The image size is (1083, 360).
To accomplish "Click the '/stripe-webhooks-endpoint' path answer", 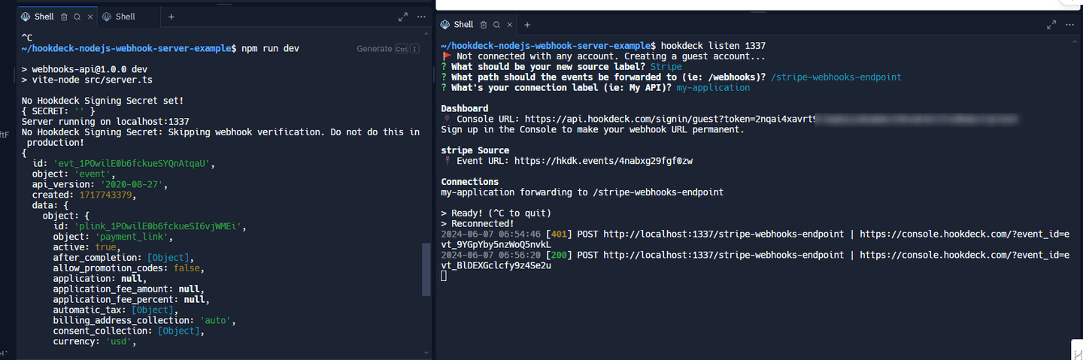I will point(836,77).
